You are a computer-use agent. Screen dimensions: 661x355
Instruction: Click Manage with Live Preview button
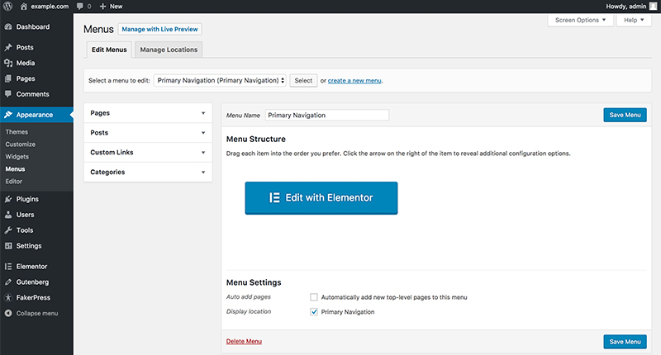[x=159, y=29]
